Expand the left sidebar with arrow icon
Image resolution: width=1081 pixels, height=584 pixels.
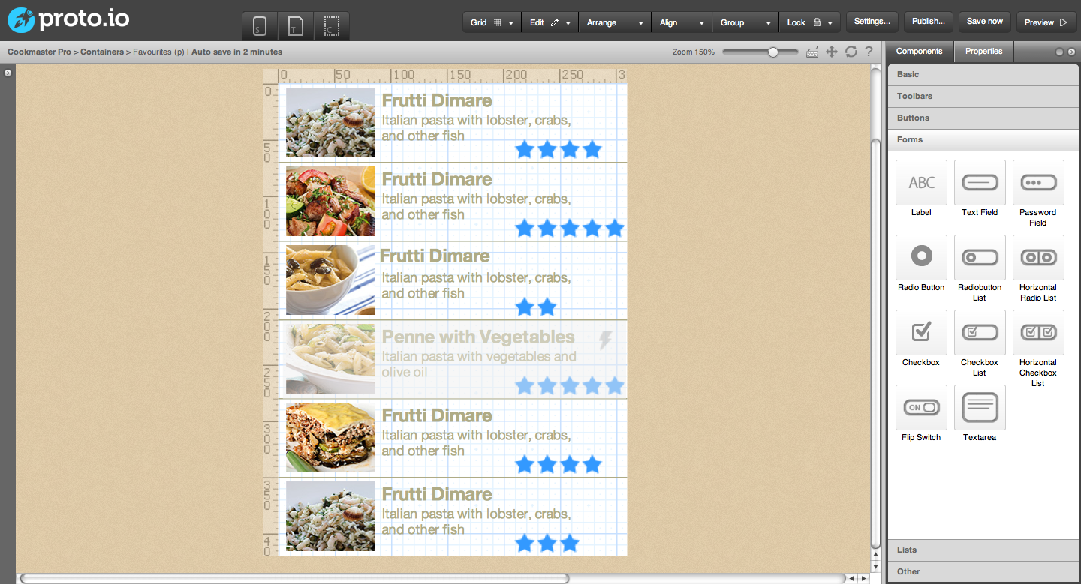tap(8, 73)
